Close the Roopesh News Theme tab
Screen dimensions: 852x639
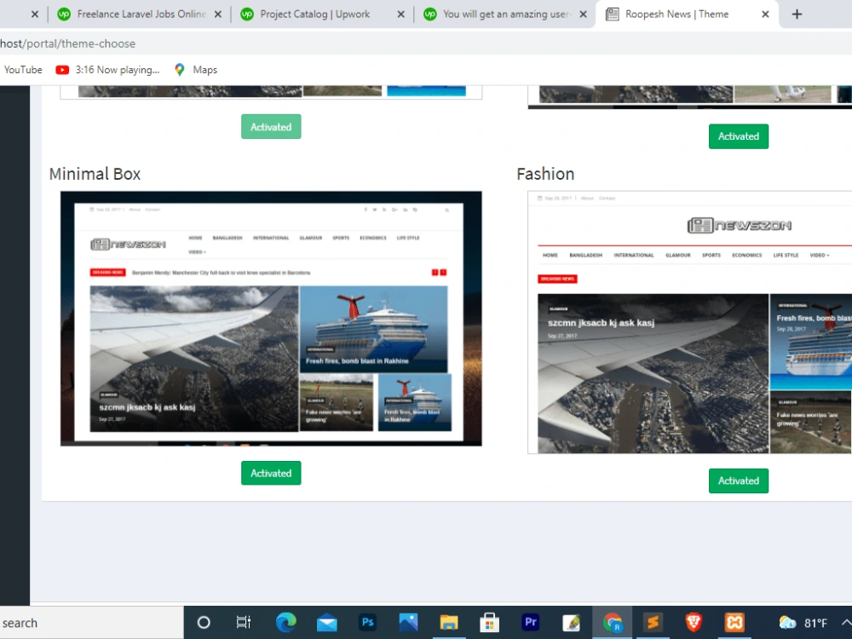[x=765, y=14]
